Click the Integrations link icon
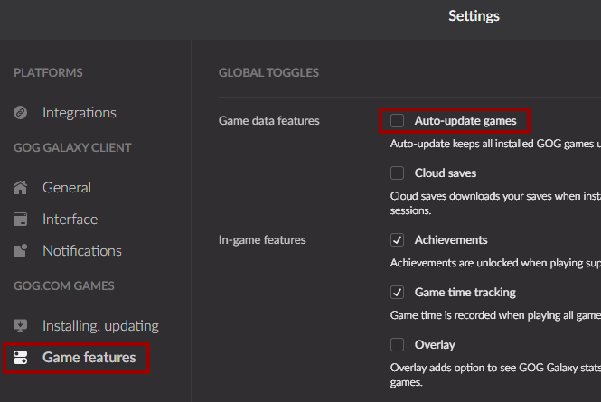Viewport: 601px width, 402px height. pyautogui.click(x=21, y=113)
